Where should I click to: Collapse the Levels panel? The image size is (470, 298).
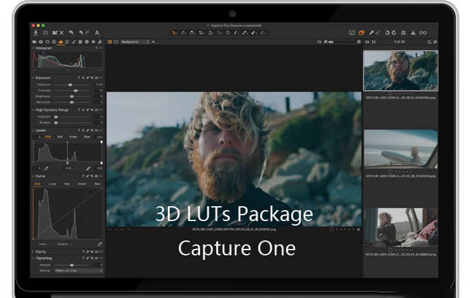pyautogui.click(x=33, y=131)
